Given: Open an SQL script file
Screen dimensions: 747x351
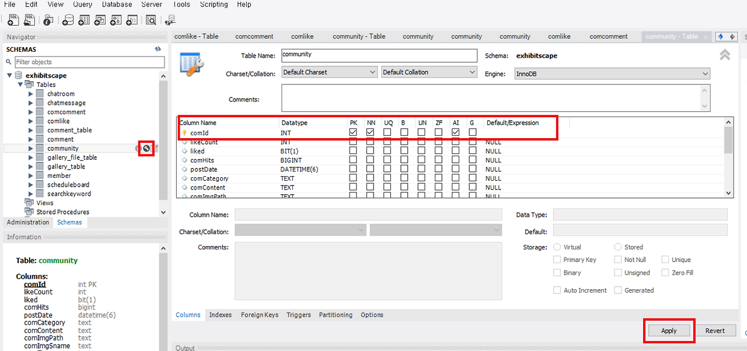Looking at the screenshot, I should click(x=30, y=20).
